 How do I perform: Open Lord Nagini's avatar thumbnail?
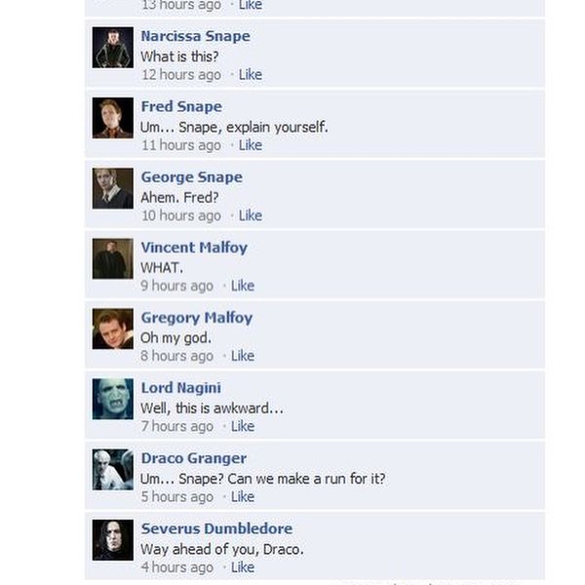(113, 399)
